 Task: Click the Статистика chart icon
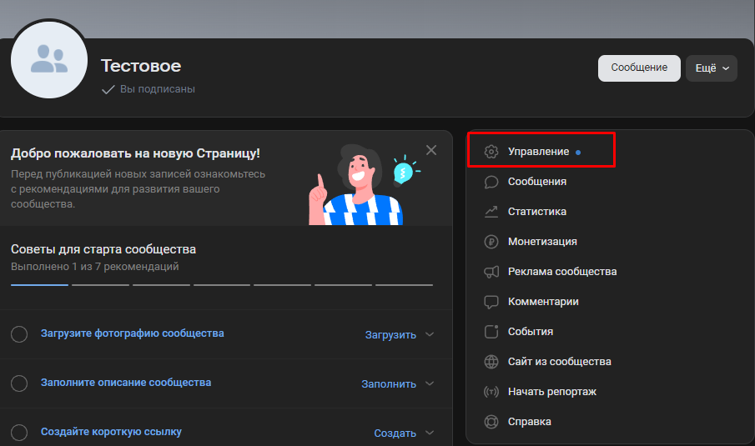[491, 212]
